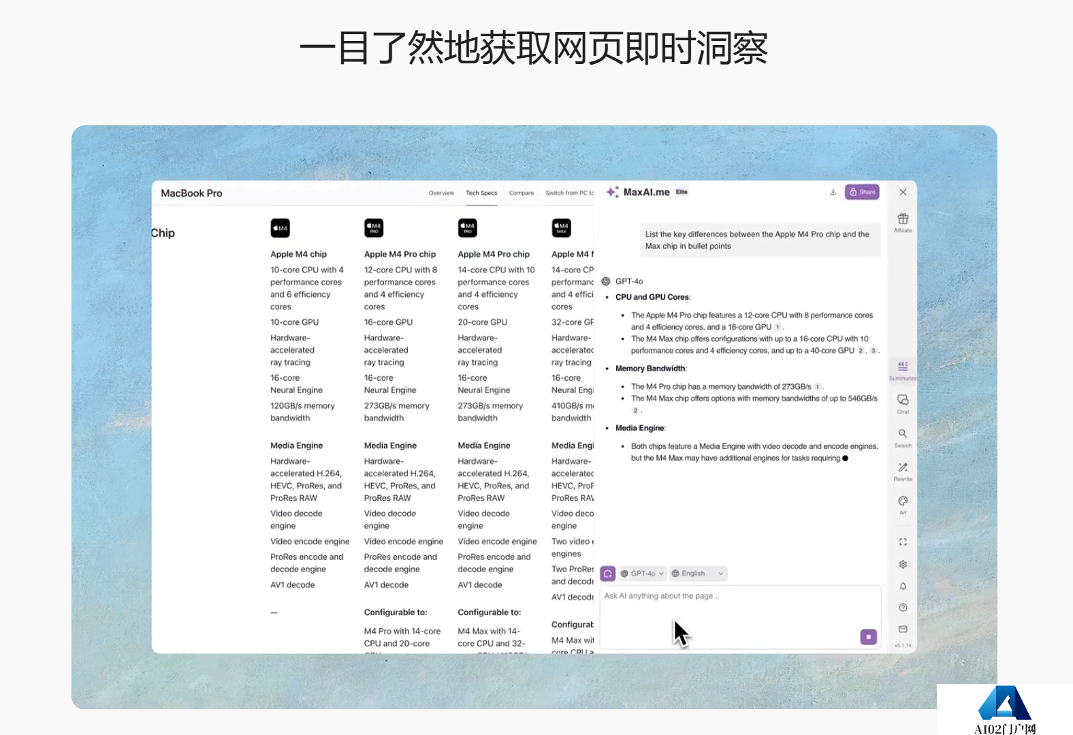The height and width of the screenshot is (735, 1073).
Task: Click the MaxAI.me sparkle logo
Action: 613,192
